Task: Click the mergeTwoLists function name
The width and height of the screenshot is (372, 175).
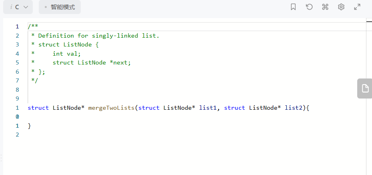Action: 111,108
